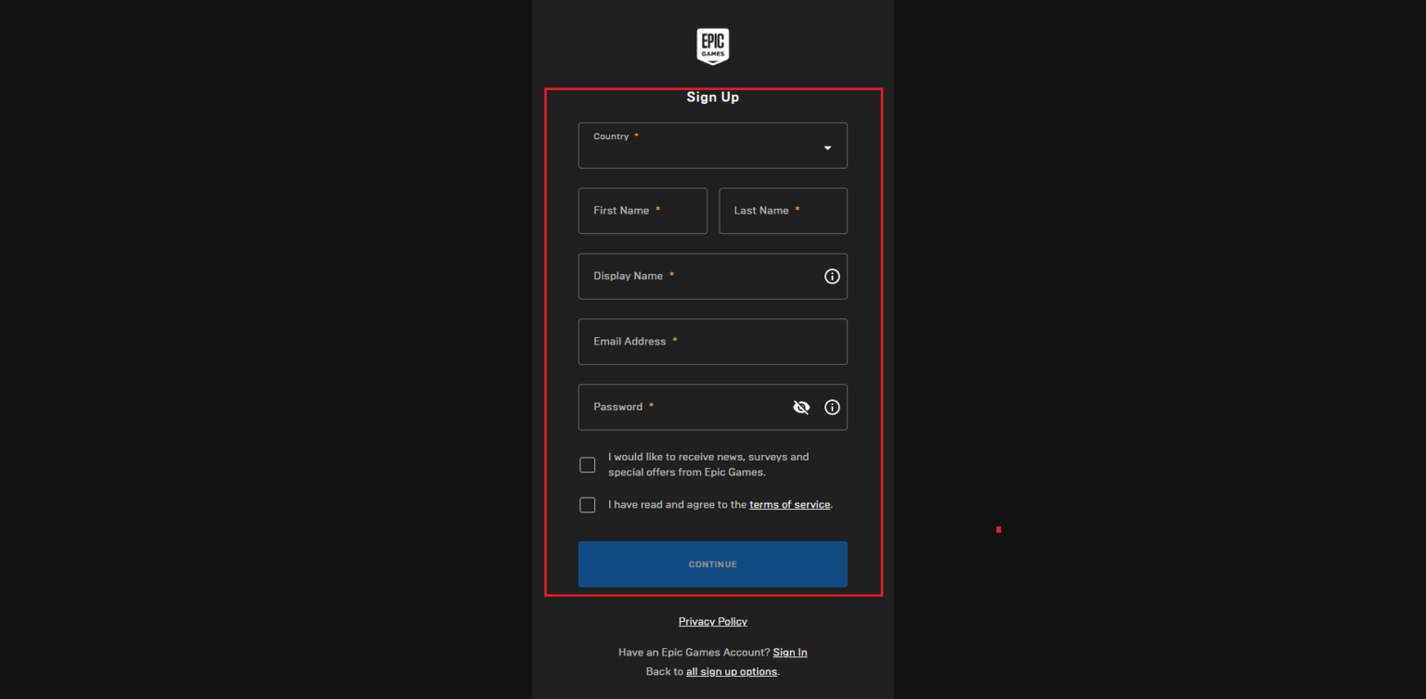Viewport: 1426px width, 699px height.
Task: Open the Country selection combo box
Action: (x=712, y=146)
